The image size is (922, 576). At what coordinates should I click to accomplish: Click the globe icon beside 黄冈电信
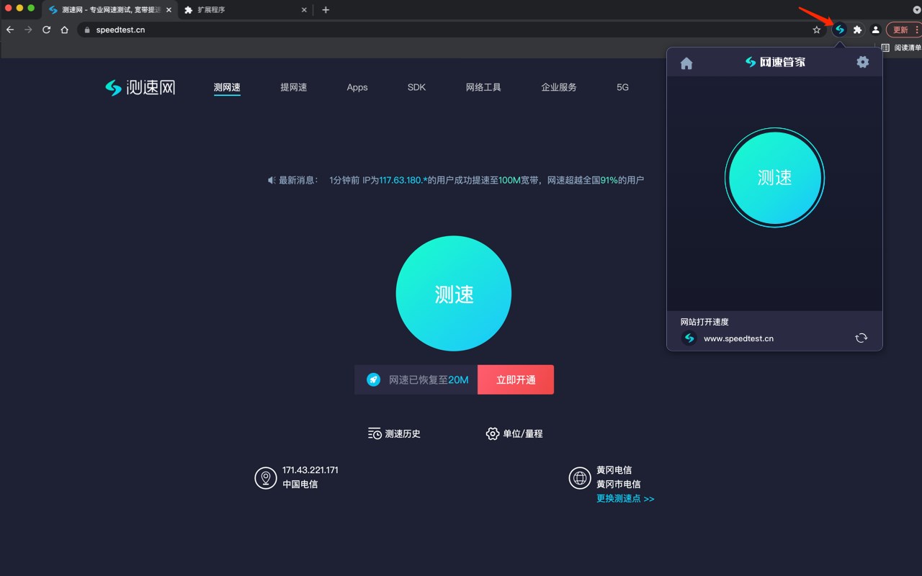click(580, 477)
